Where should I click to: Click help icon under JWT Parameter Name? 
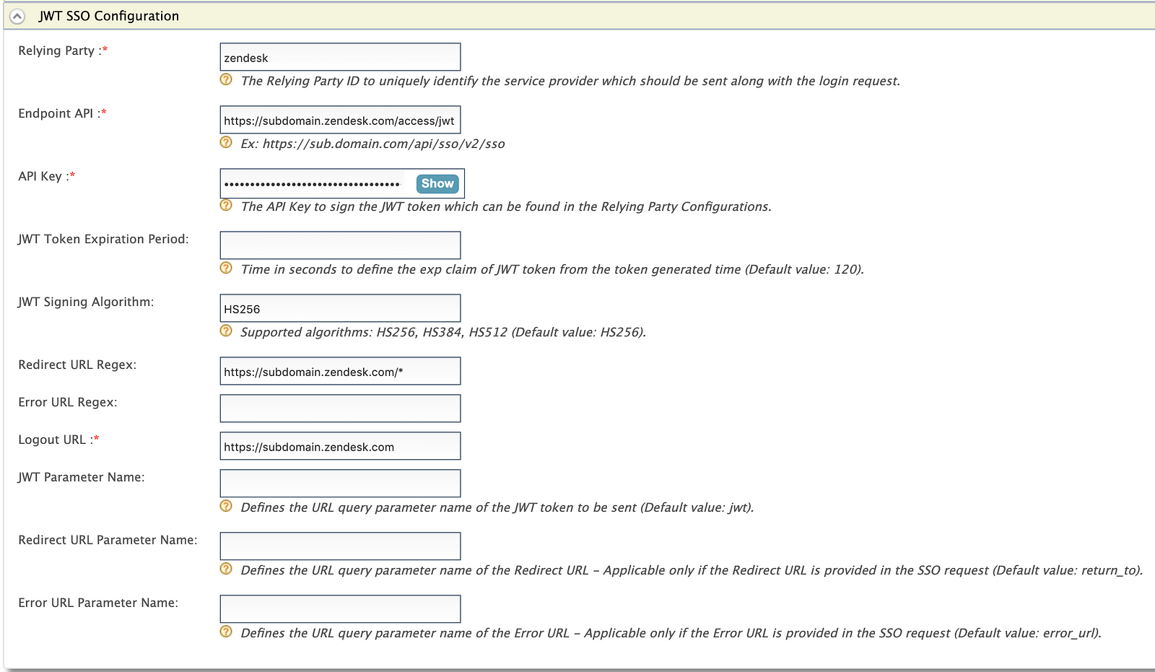click(226, 507)
